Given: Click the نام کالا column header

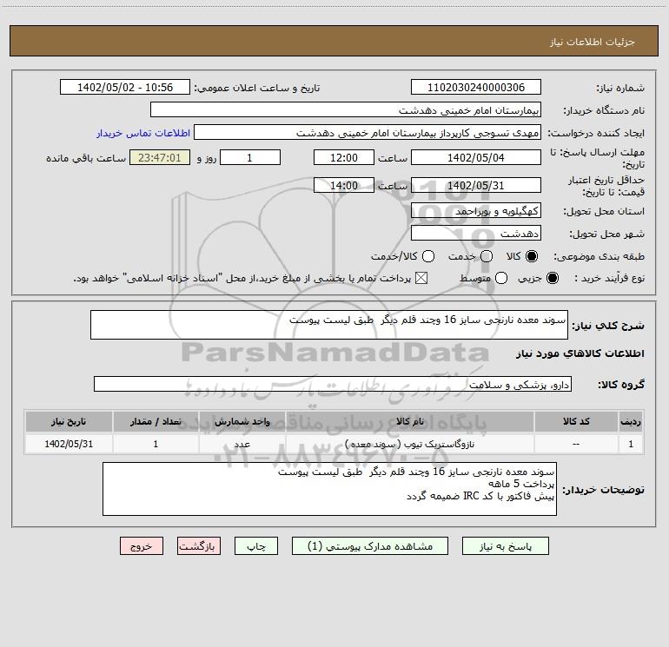Looking at the screenshot, I should click(409, 421).
